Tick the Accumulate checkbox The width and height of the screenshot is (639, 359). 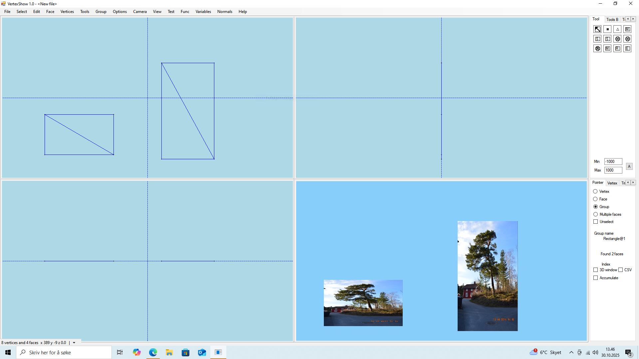tap(596, 278)
